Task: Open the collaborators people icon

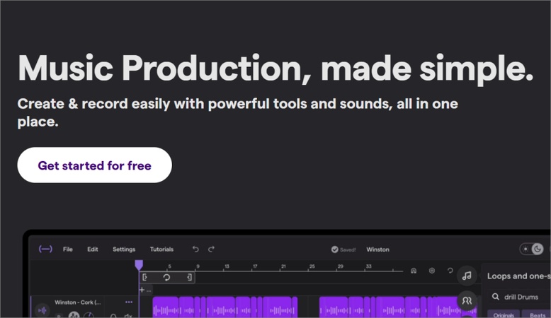Action: pyautogui.click(x=466, y=300)
